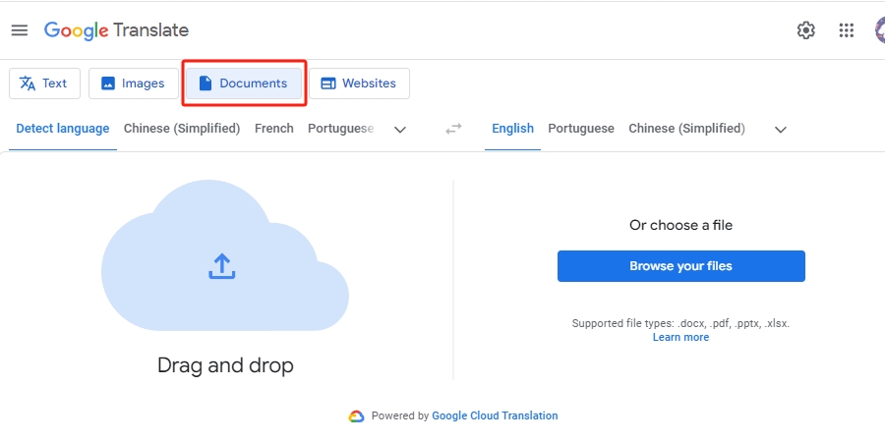Choose Chinese (Simplified) as target language
Viewport: 885px width, 442px height.
point(687,129)
